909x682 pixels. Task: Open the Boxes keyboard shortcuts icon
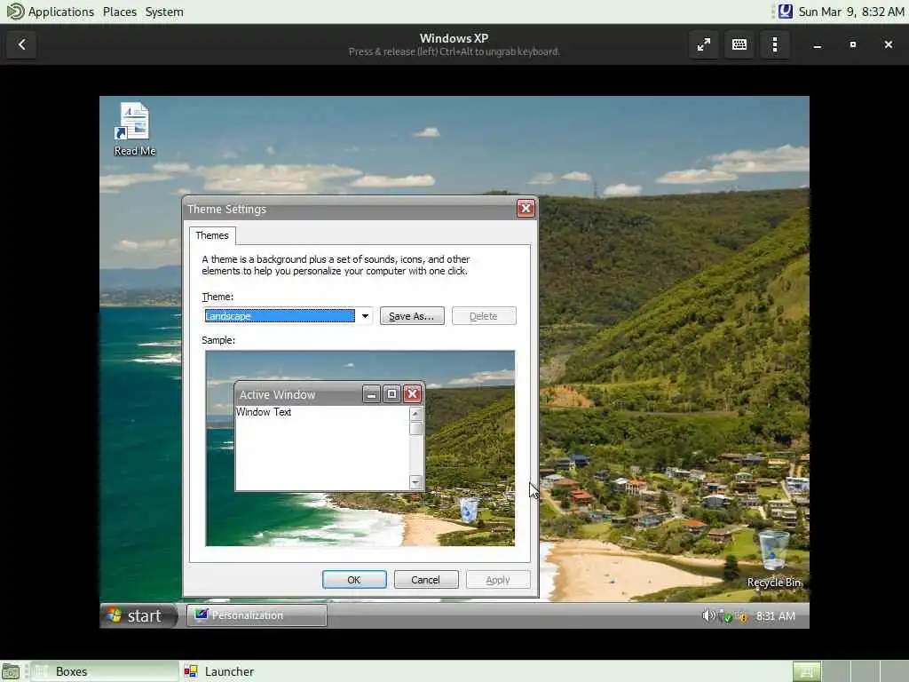coord(739,44)
